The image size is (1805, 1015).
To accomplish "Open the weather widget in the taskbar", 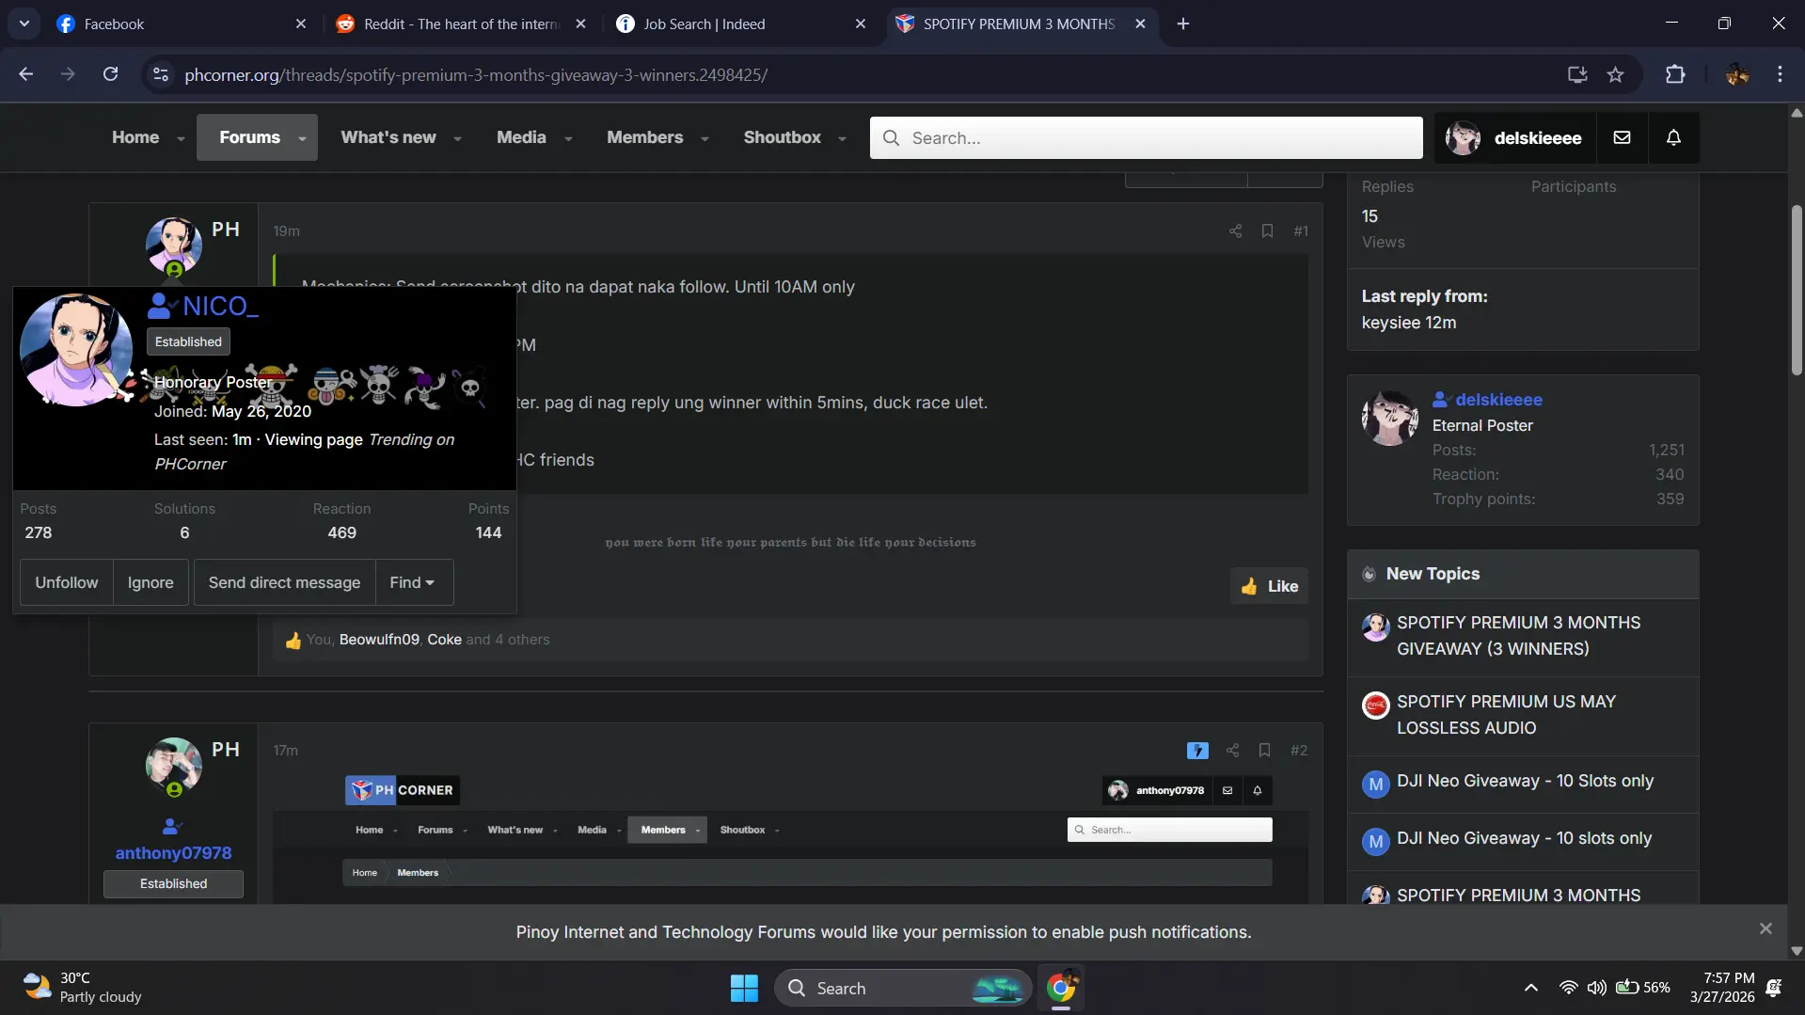I will click(82, 988).
